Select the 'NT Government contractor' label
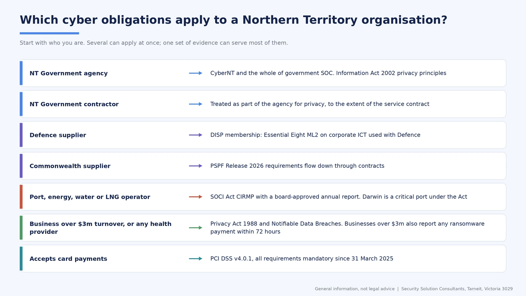 coord(74,104)
